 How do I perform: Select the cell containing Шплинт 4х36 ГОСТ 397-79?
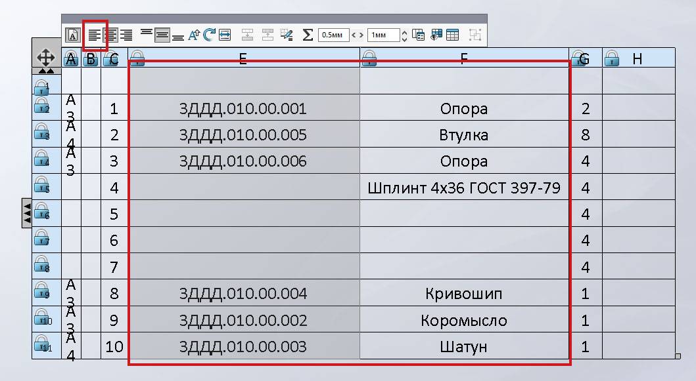(x=464, y=188)
